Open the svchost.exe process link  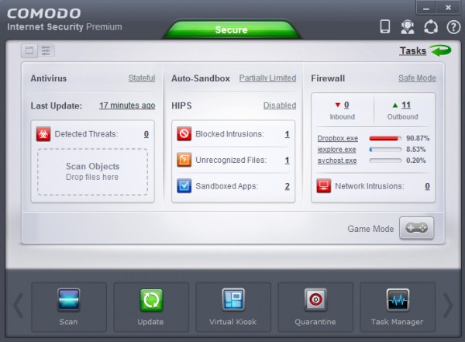pyautogui.click(x=337, y=161)
